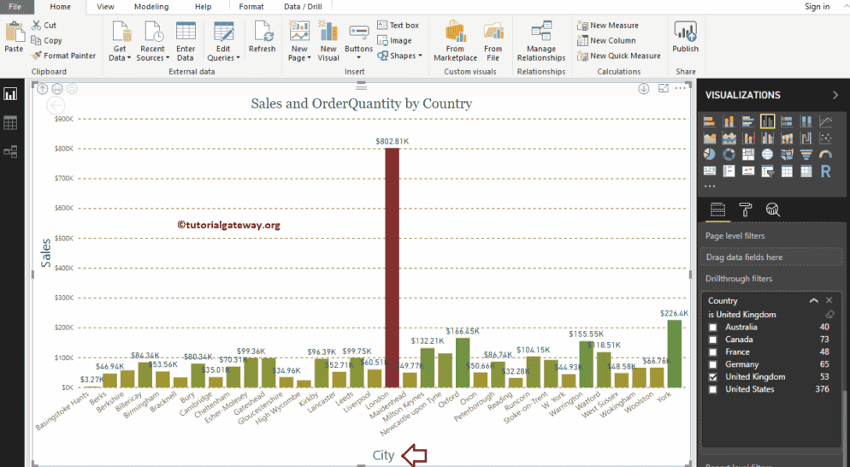Switch to Data view in left sidebar
This screenshot has width=850, height=467.
pos(10,123)
